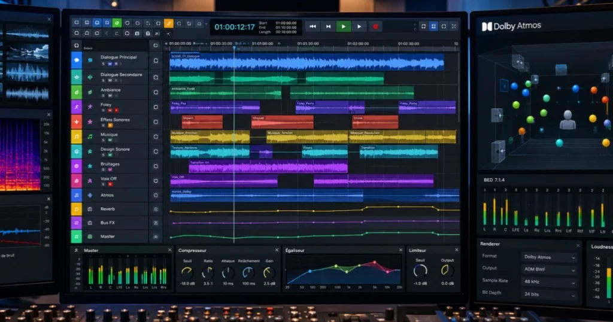Image resolution: width=613 pixels, height=322 pixels.
Task: Click circular button at right of Atmos row
Action: point(156,195)
